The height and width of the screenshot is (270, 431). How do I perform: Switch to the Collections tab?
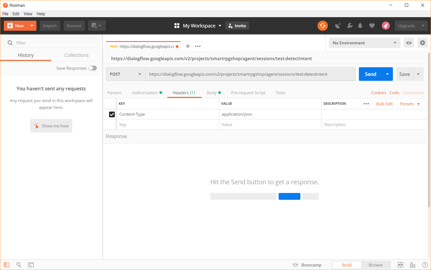[x=76, y=55]
